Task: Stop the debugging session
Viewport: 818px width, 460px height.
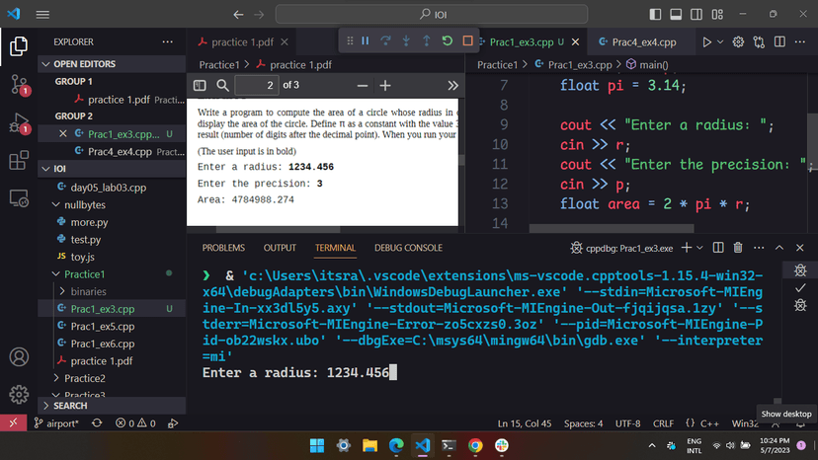Action: click(468, 41)
